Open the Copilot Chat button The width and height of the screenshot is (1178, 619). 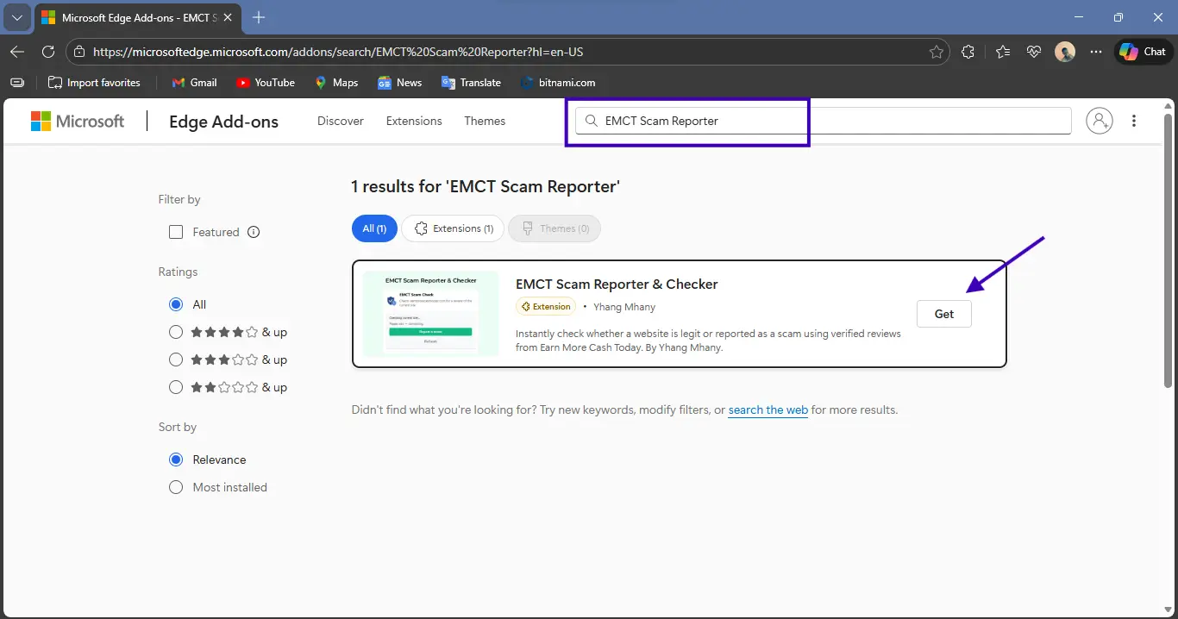pyautogui.click(x=1142, y=52)
